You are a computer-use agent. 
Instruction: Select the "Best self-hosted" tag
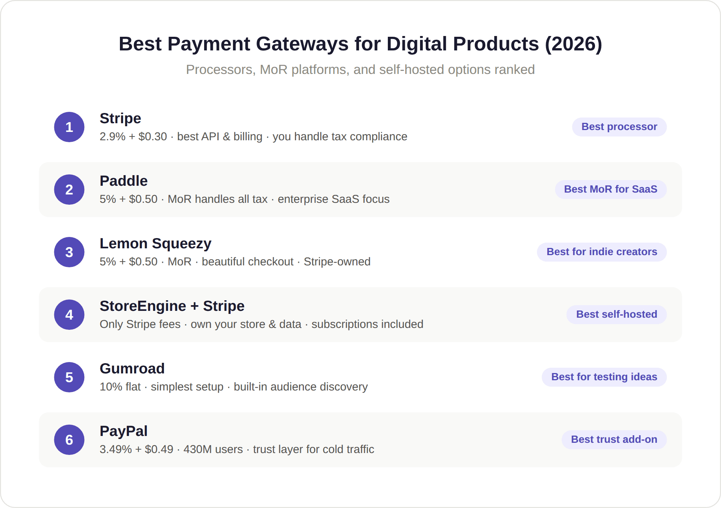click(617, 314)
